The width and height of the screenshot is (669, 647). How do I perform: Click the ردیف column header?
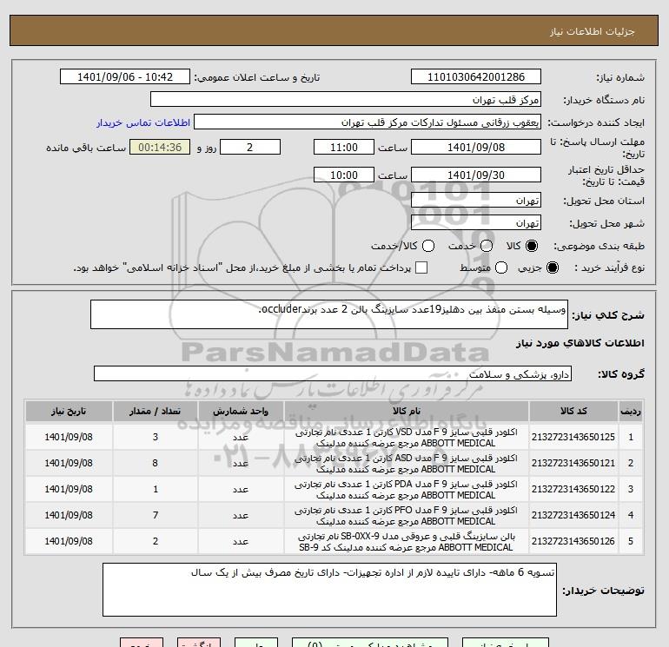631,411
